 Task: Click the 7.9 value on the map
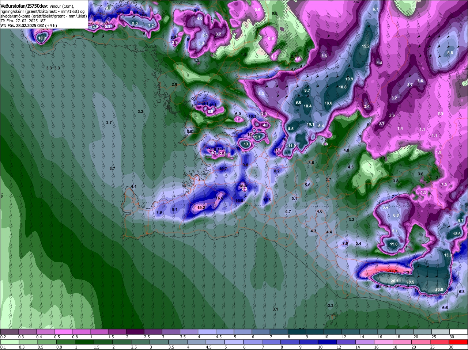159,212
